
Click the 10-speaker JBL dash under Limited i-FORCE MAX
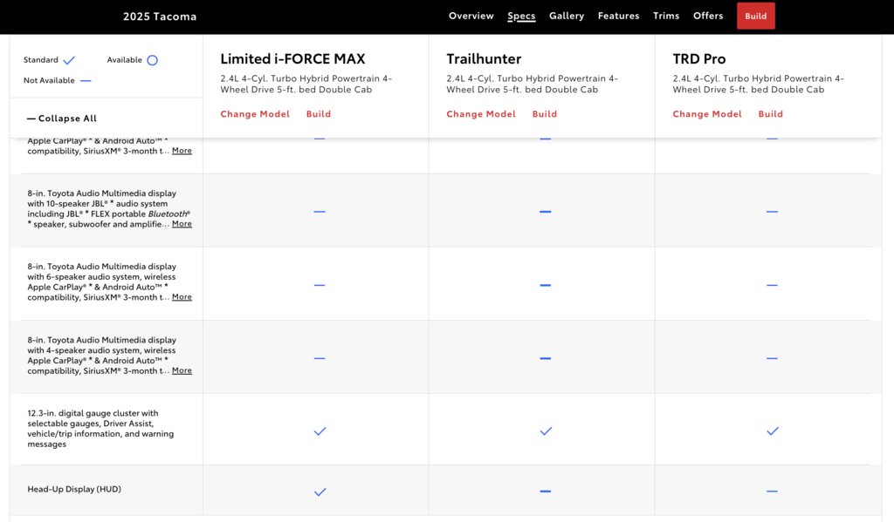pos(320,212)
